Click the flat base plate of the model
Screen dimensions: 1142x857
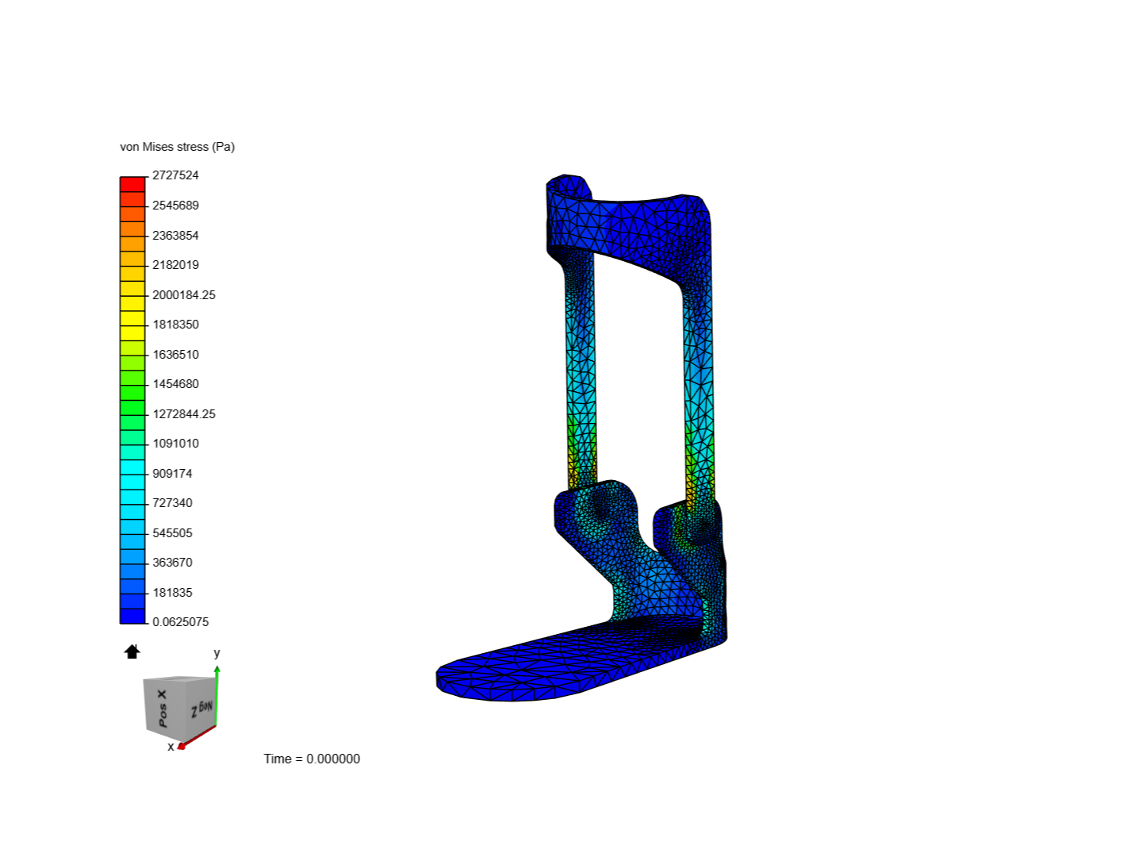(x=555, y=663)
